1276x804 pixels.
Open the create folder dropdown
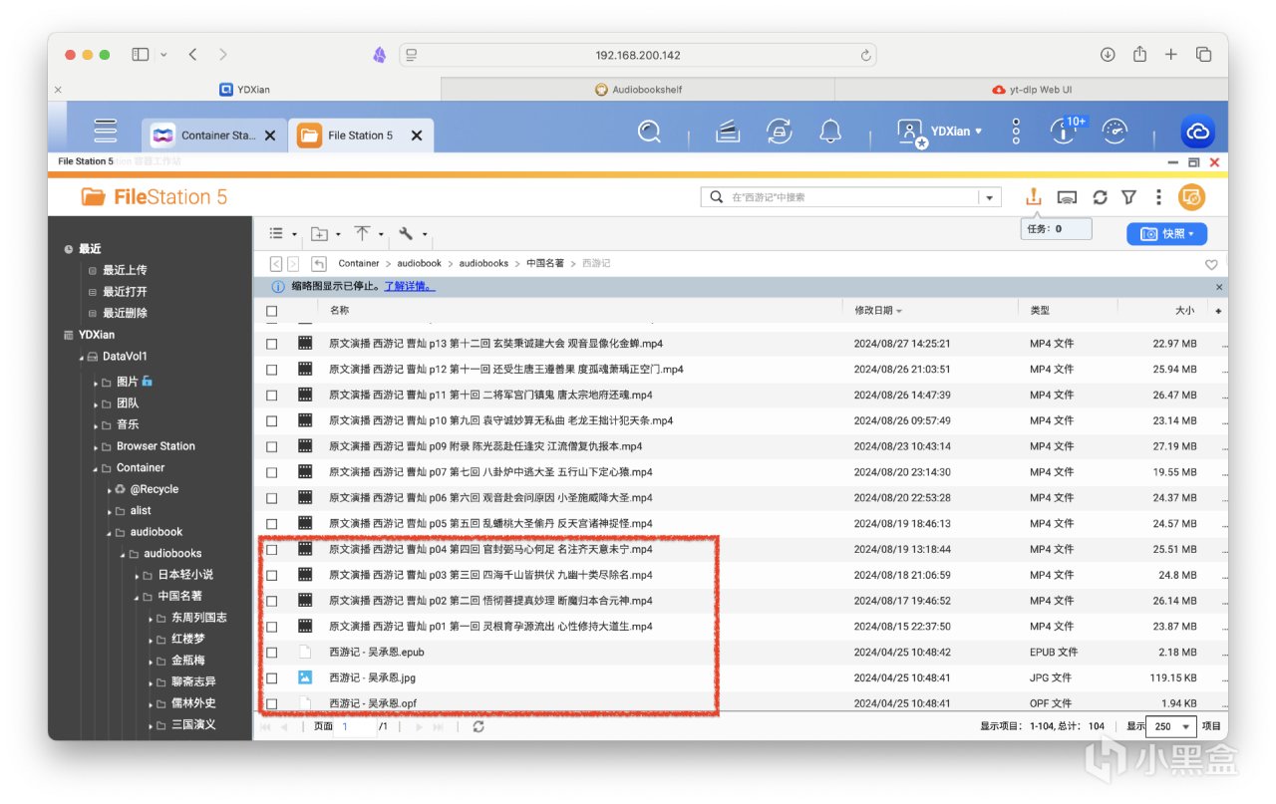326,234
